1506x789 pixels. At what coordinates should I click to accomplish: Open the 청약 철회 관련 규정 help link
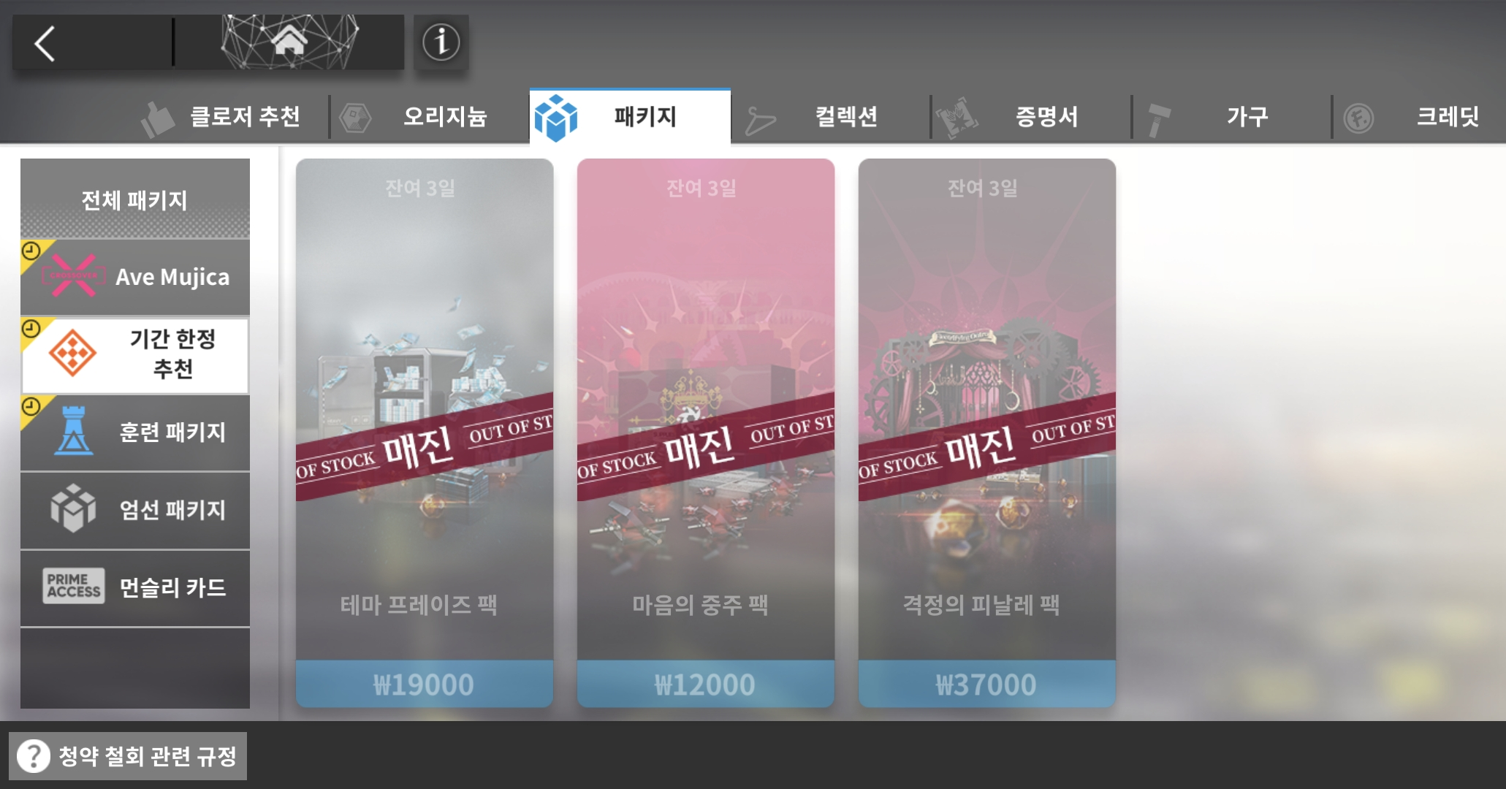[128, 755]
